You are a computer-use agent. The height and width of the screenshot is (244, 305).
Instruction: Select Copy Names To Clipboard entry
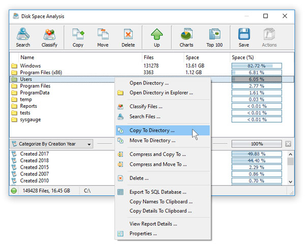click(x=163, y=202)
